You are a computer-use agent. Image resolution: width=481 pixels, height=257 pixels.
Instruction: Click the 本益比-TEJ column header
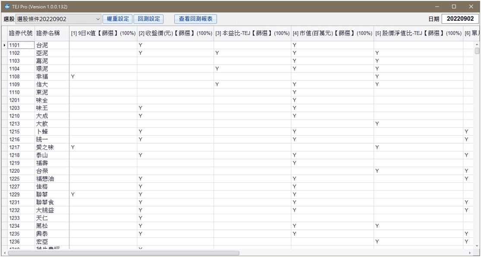pos(250,33)
